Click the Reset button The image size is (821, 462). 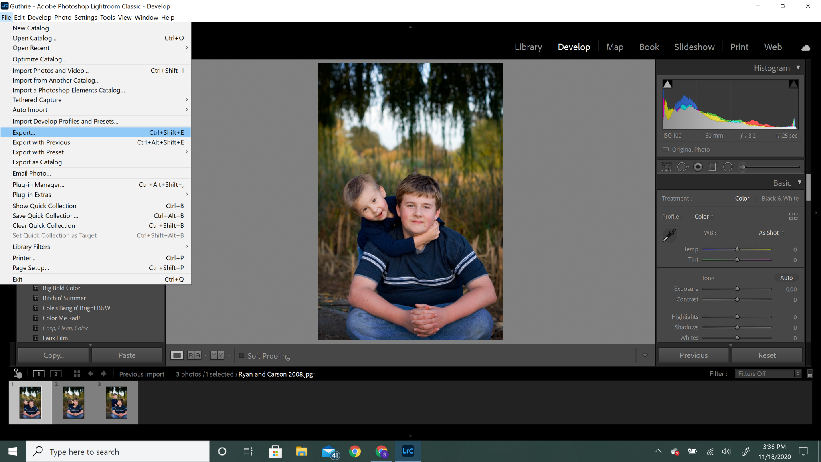(766, 355)
